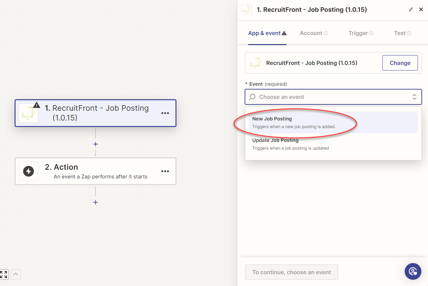This screenshot has height=286, width=428.
Task: Open the three-dot menu on RecruitFront step
Action: pos(165,113)
